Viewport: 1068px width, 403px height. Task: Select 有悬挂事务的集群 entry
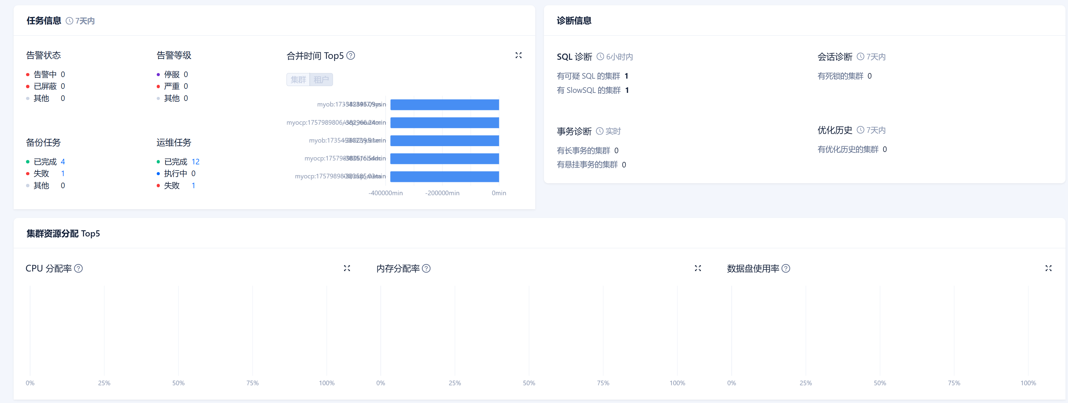pyautogui.click(x=591, y=165)
